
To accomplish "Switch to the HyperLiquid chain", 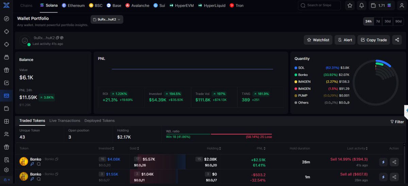I will [211, 5].
